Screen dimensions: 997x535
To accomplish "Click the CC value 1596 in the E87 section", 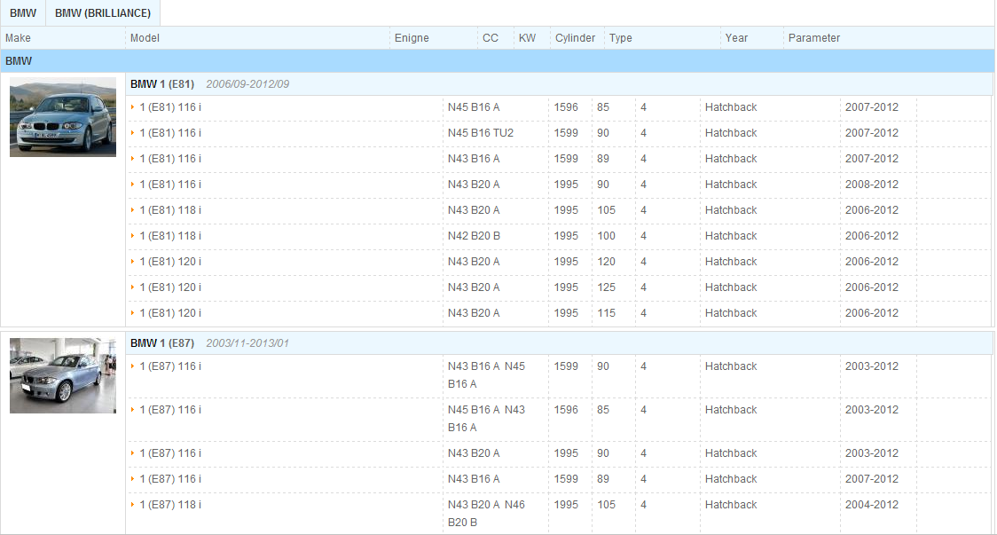I will coord(566,410).
